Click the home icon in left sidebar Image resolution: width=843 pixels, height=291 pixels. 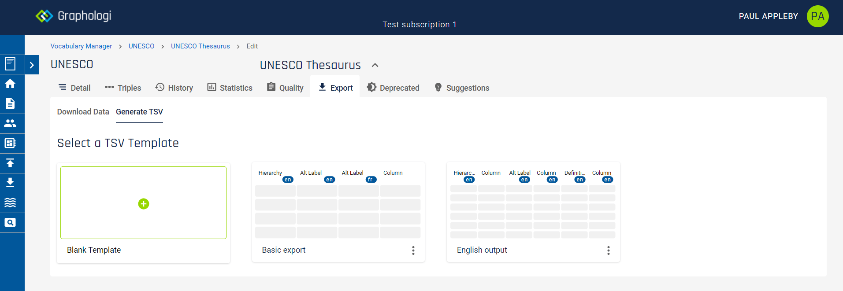(x=10, y=84)
